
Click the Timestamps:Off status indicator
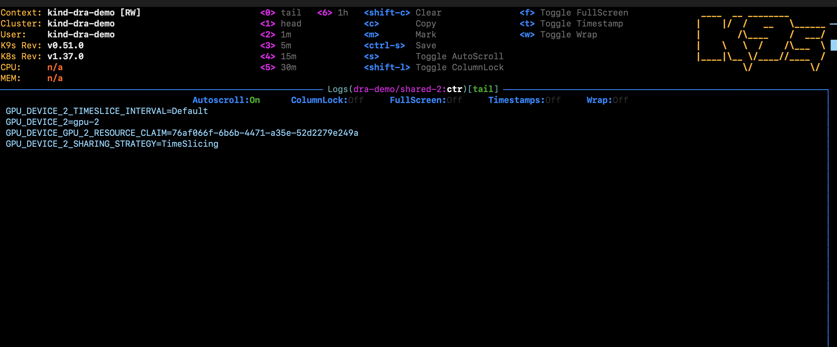(x=525, y=100)
